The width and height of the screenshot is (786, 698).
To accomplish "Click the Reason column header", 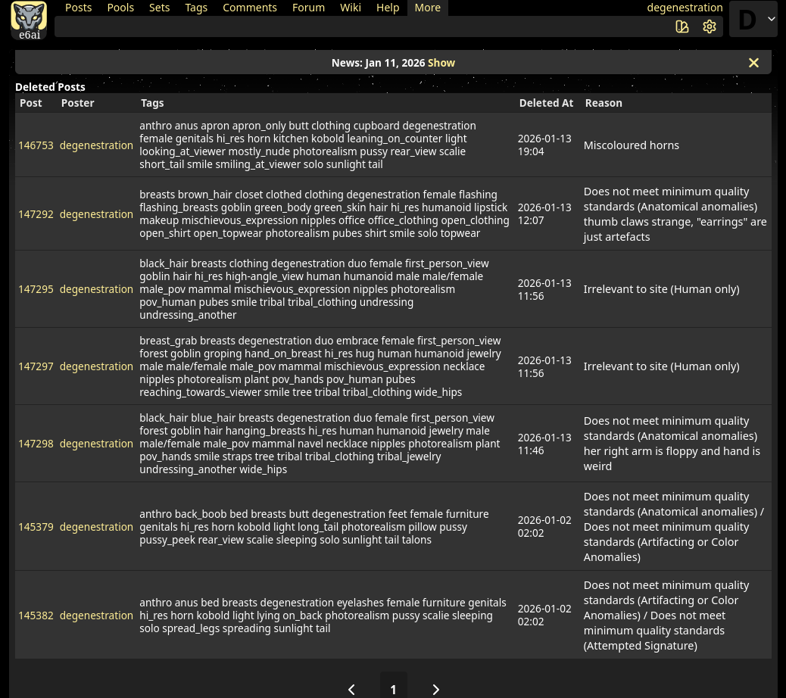I will tap(604, 103).
